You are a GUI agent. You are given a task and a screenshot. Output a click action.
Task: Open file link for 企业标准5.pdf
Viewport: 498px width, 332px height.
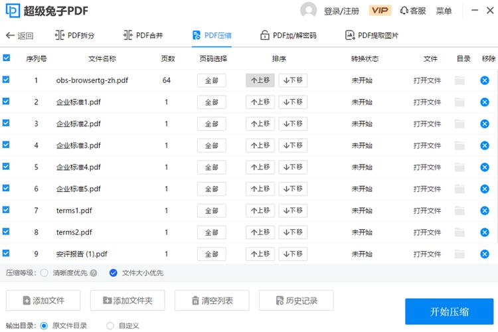point(427,189)
